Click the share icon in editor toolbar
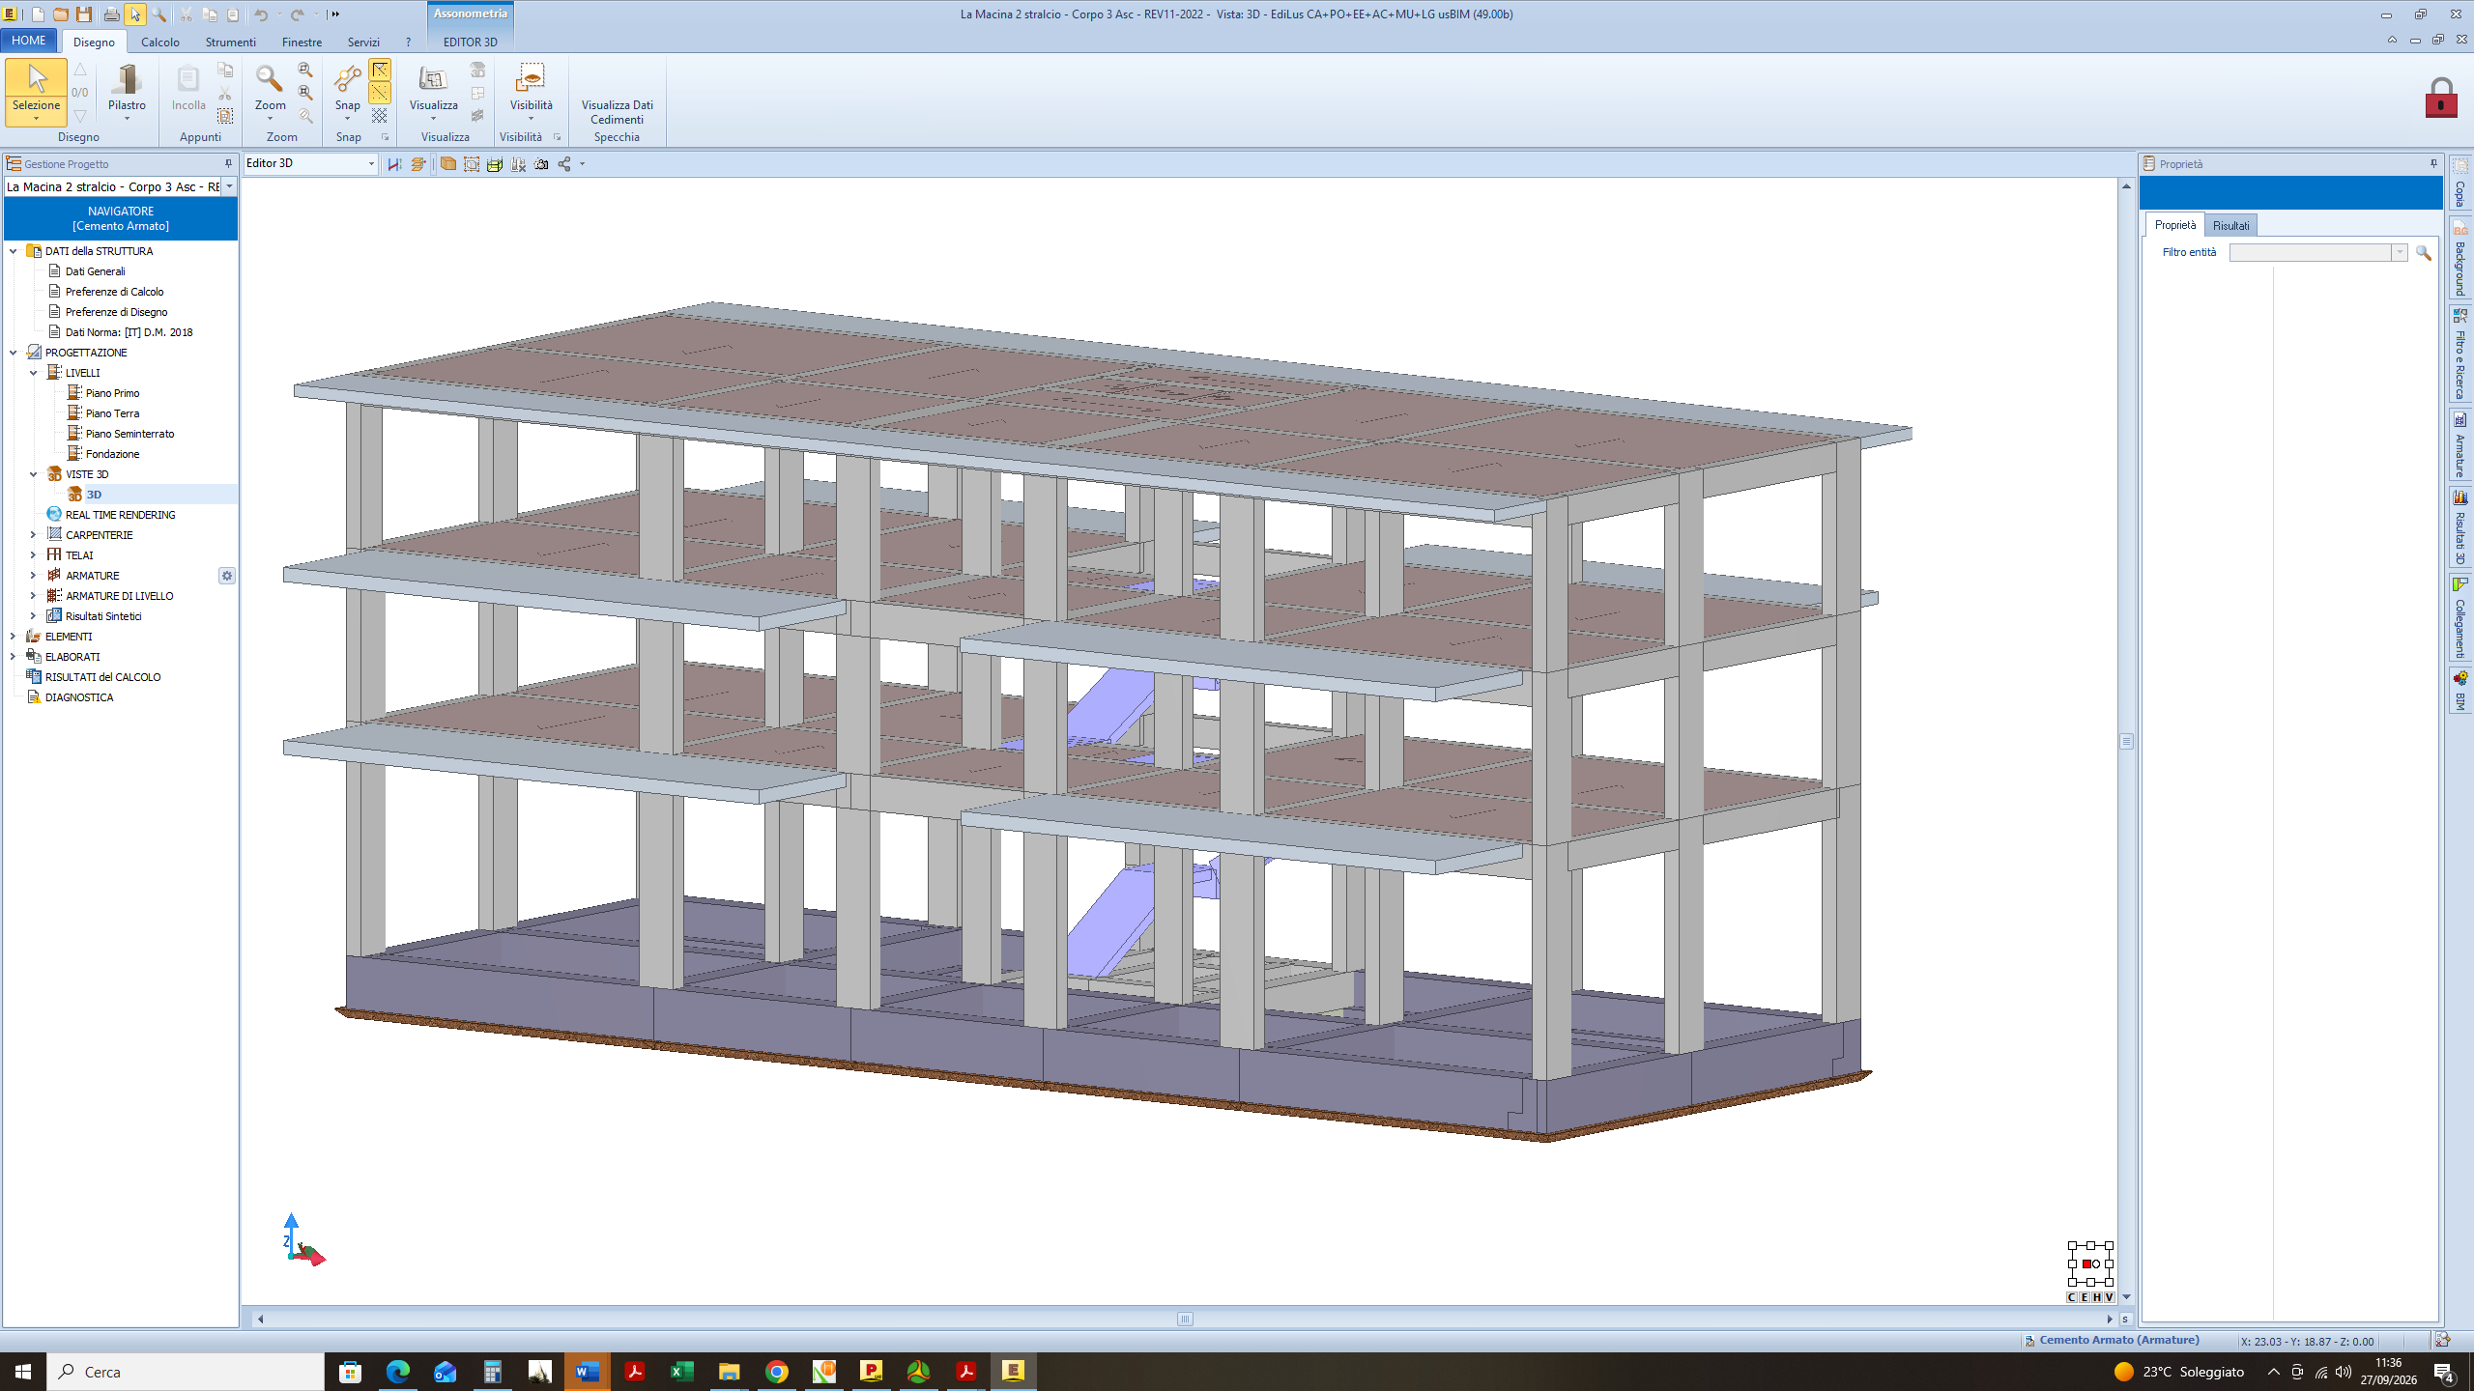Screen dimensions: 2474x1391 (x=564, y=164)
